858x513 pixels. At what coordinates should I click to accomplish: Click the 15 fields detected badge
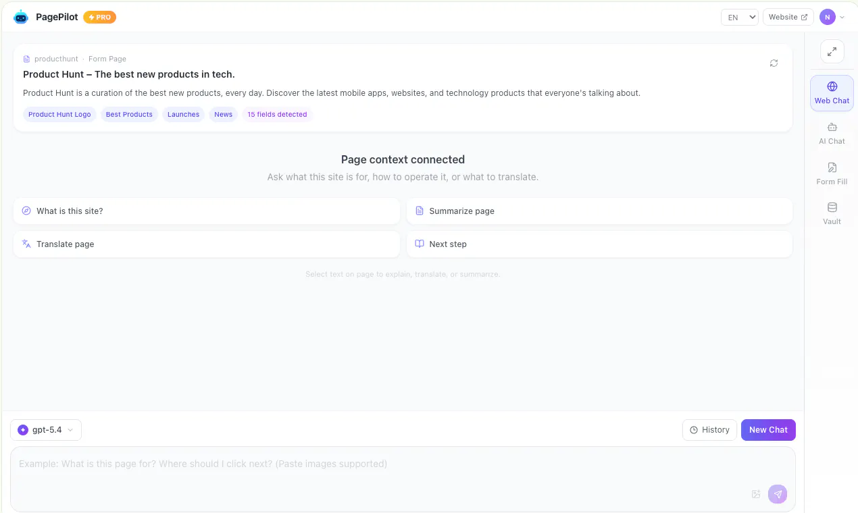277,114
